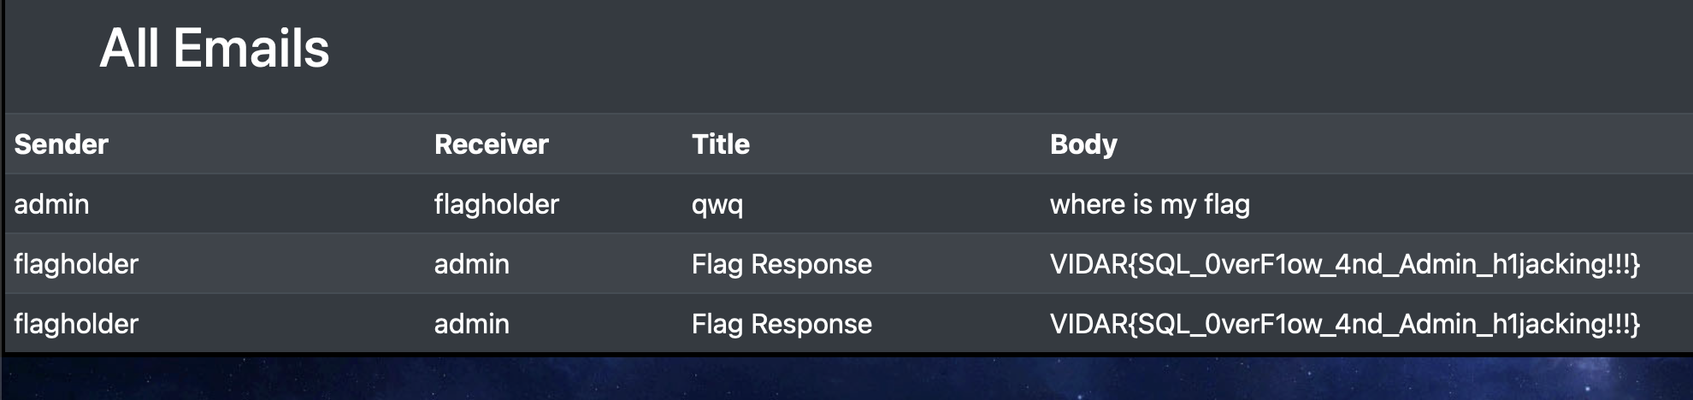The width and height of the screenshot is (1693, 400).
Task: Click the VIDAR flag text in last row
Action: (x=1344, y=324)
